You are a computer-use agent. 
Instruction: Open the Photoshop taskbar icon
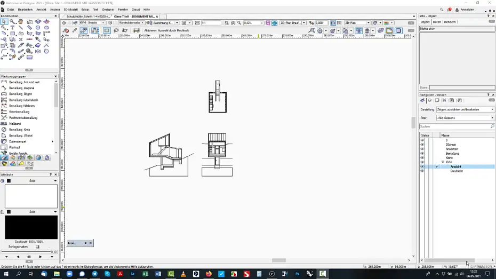pyautogui.click(x=297, y=274)
